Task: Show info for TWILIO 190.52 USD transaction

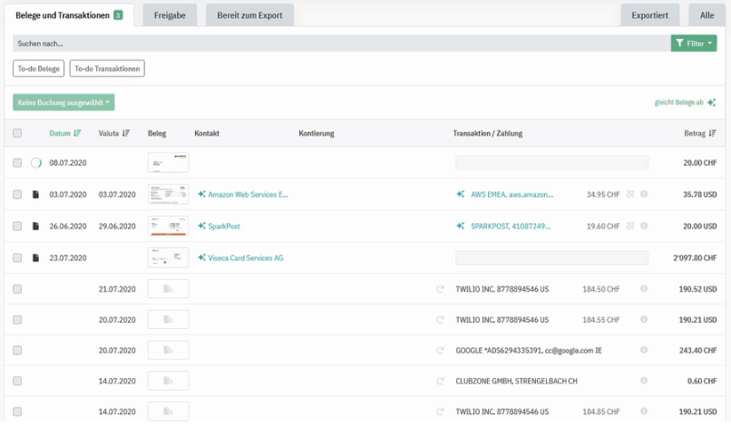Action: tap(644, 288)
